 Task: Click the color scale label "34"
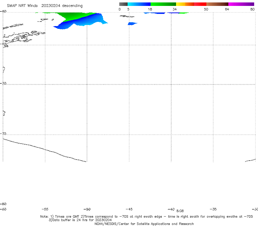click(x=175, y=9)
